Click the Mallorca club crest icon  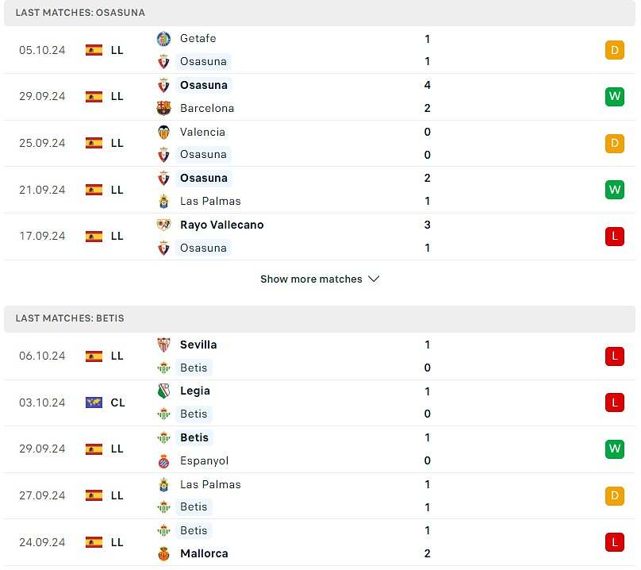(x=163, y=553)
